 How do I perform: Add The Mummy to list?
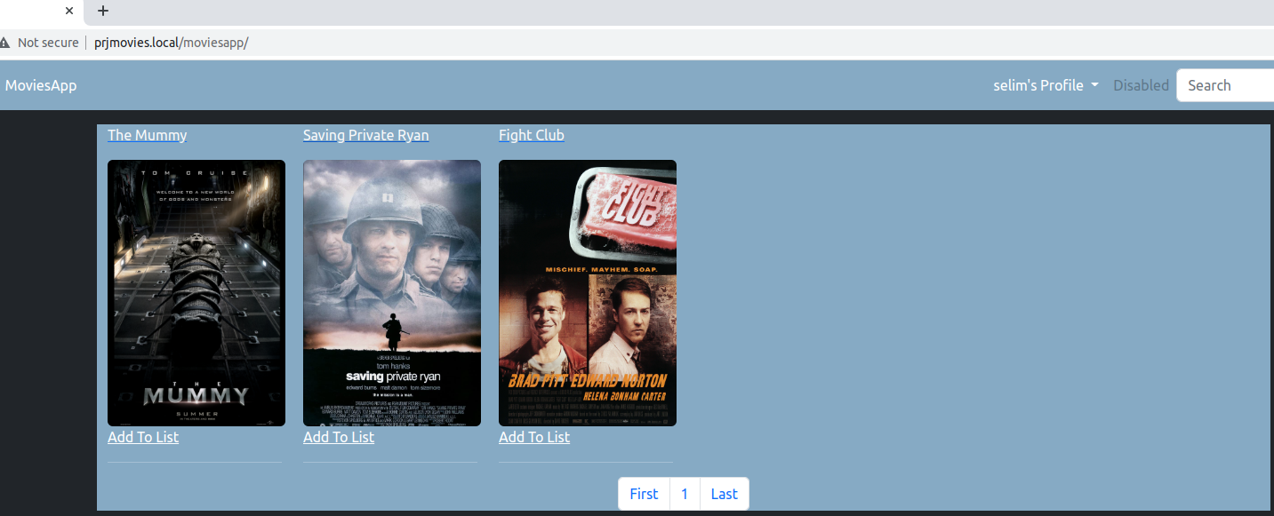(x=143, y=437)
